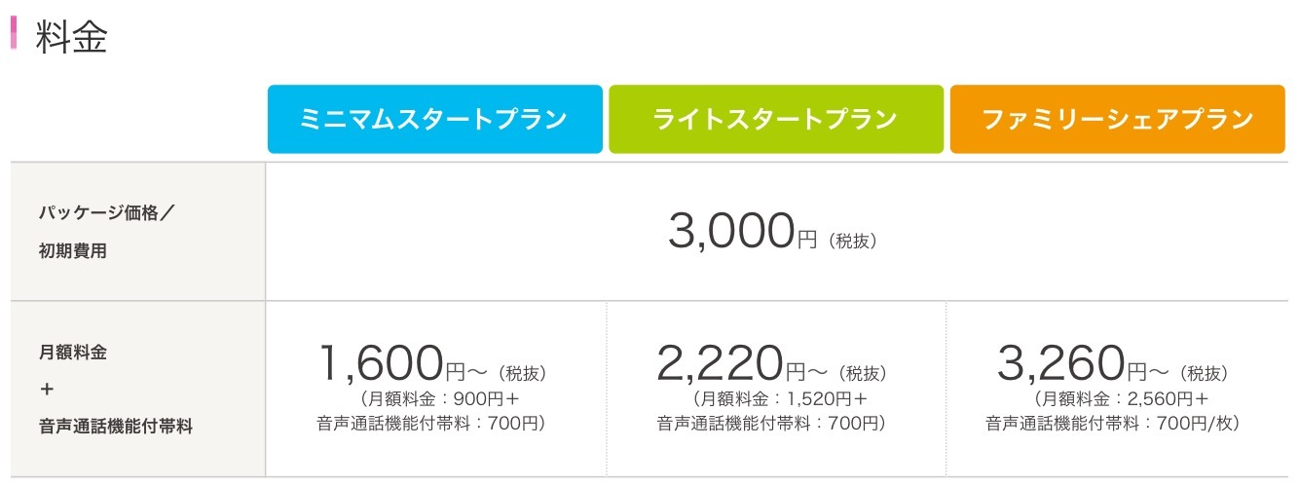
Task: Click the 月額料金：900円＋ breakdown text
Action: click(436, 398)
